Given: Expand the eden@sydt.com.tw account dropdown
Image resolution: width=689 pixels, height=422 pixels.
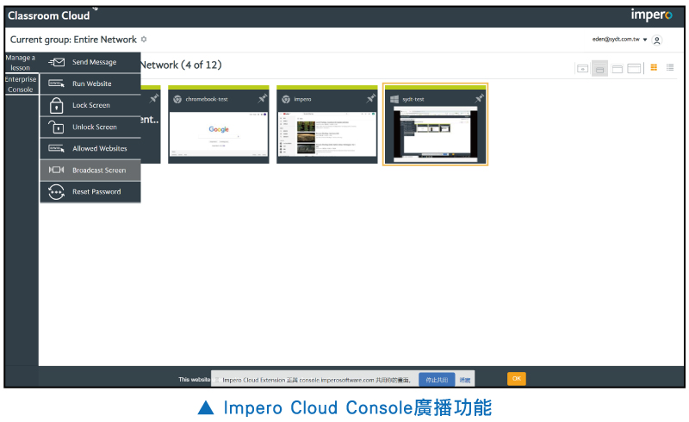Looking at the screenshot, I should 645,40.
